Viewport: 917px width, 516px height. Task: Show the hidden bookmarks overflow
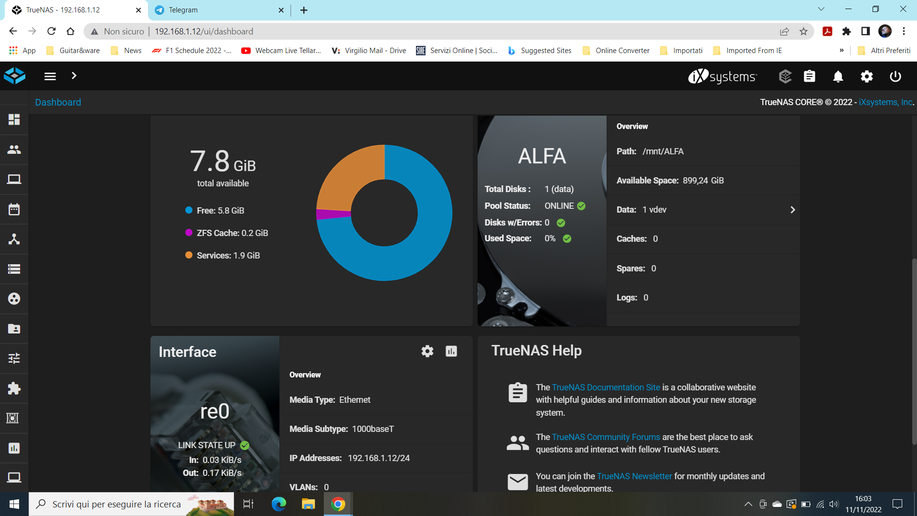[842, 51]
